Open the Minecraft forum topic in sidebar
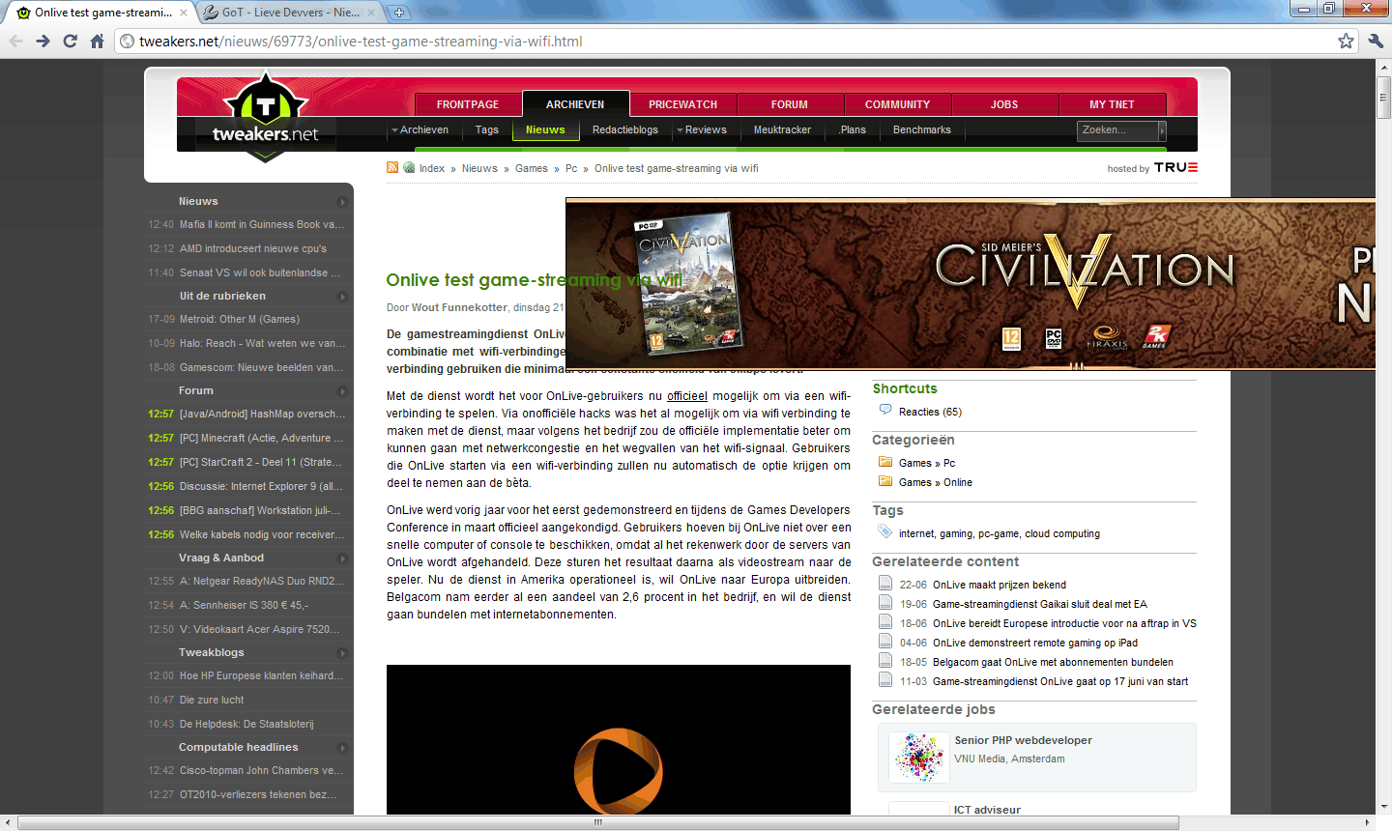 pos(262,438)
